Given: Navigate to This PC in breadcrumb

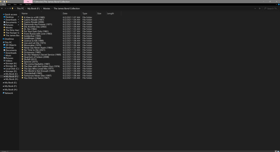Looking at the screenshot, I should click(20, 8).
